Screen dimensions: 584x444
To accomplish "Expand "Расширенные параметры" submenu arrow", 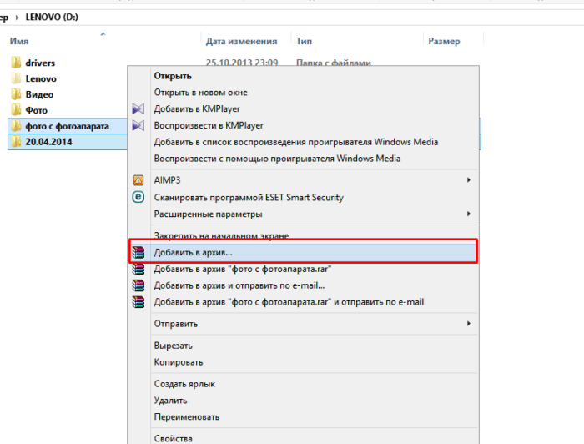I will click(469, 214).
